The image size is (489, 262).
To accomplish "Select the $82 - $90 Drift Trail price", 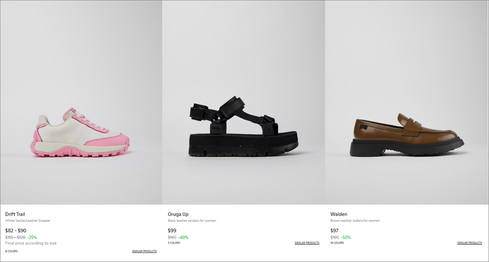I will click(16, 230).
